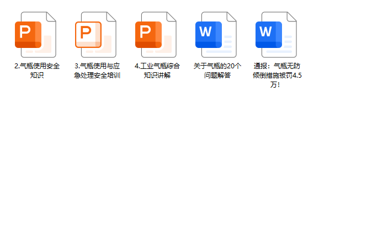Click the 问题解答 line under the first Word file

(x=217, y=76)
